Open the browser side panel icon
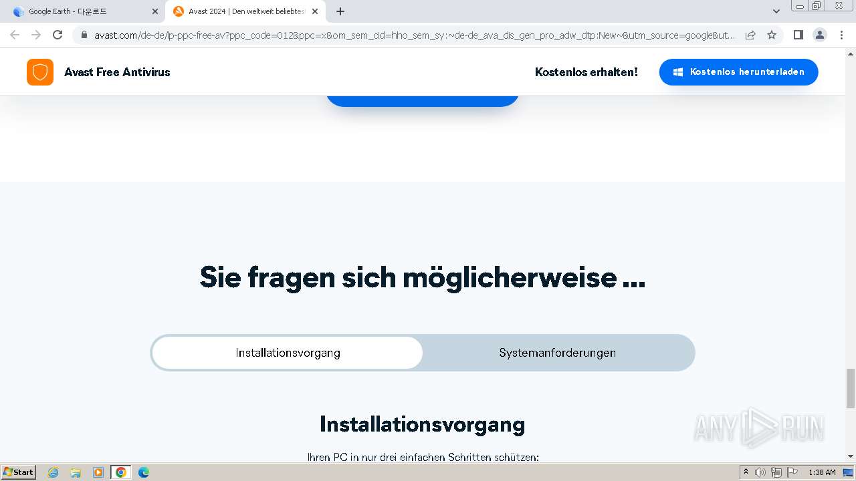 (798, 35)
